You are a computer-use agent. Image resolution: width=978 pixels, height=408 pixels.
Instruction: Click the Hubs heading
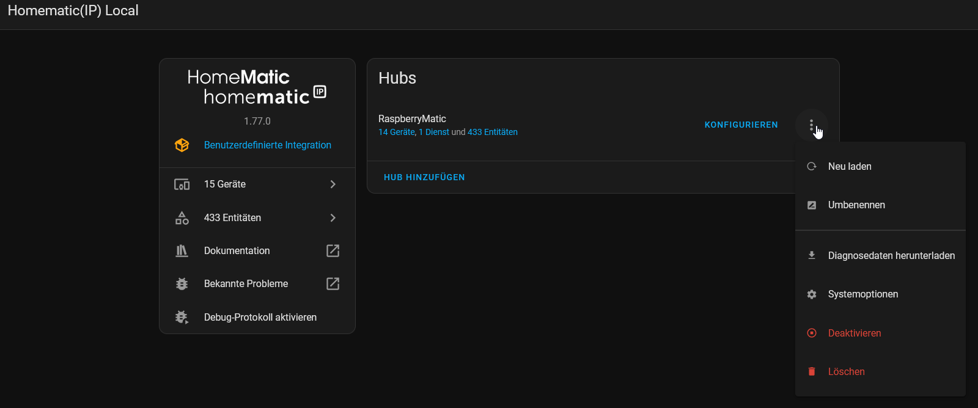click(397, 78)
